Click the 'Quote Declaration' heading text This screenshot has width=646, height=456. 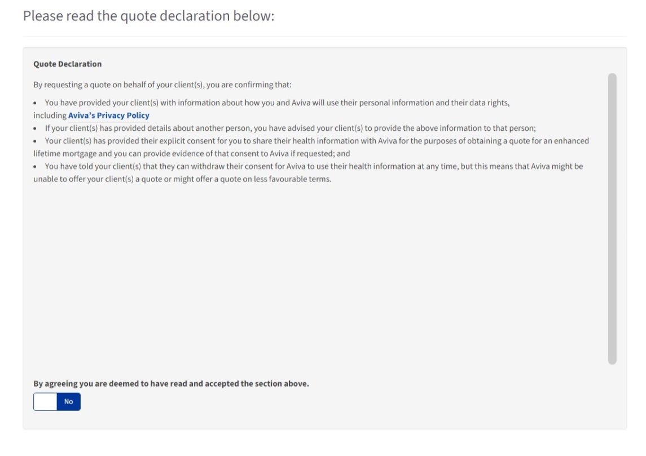(68, 64)
